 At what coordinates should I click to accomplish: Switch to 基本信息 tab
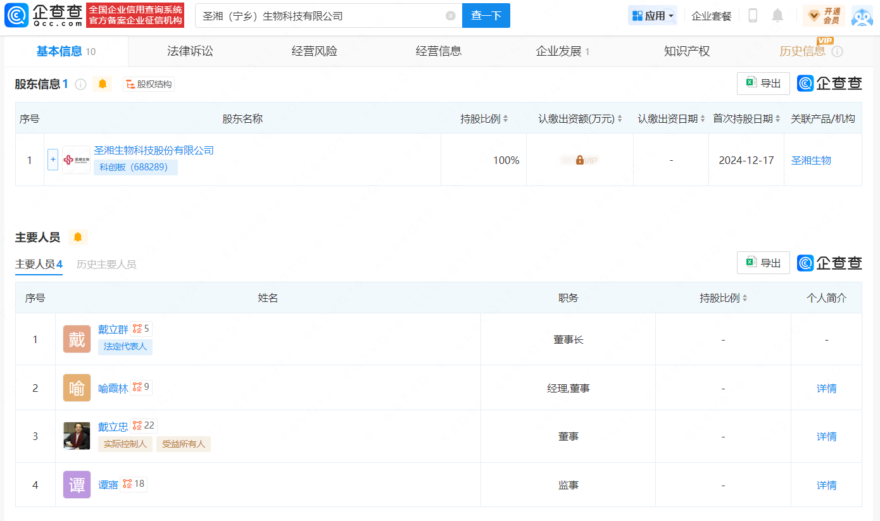pyautogui.click(x=66, y=51)
